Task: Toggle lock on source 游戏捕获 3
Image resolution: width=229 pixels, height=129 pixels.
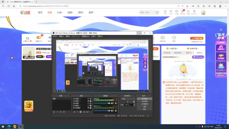Action: 90,101
